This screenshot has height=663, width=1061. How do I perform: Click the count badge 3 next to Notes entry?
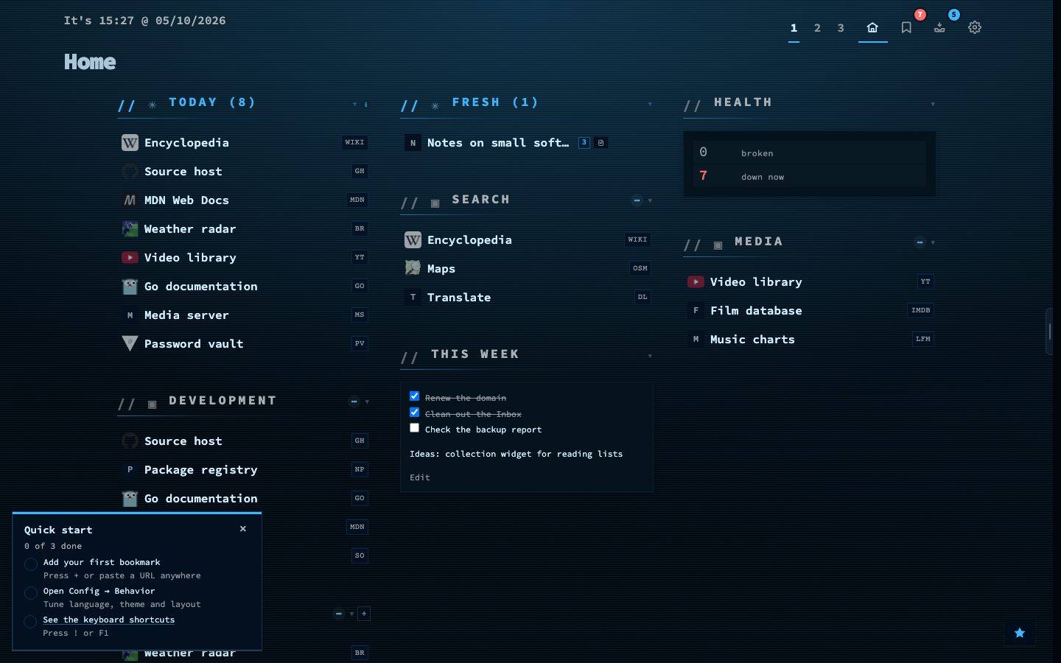(x=584, y=143)
